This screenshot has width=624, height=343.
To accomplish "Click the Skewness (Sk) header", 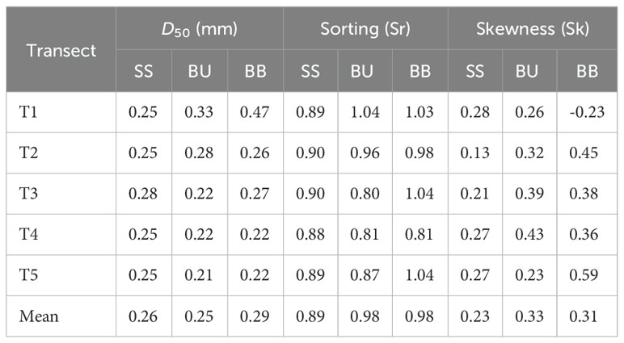I will 533,28.
